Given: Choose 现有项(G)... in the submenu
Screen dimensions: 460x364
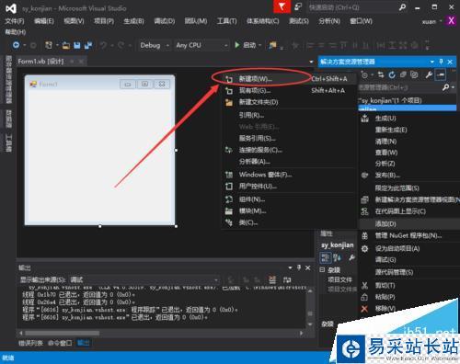Looking at the screenshot, I should tap(288, 91).
